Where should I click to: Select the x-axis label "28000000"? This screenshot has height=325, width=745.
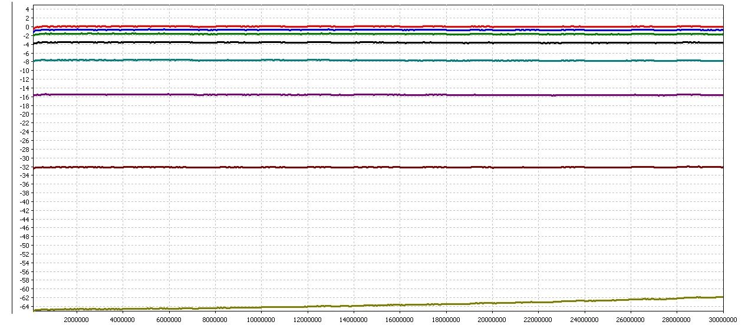677,319
